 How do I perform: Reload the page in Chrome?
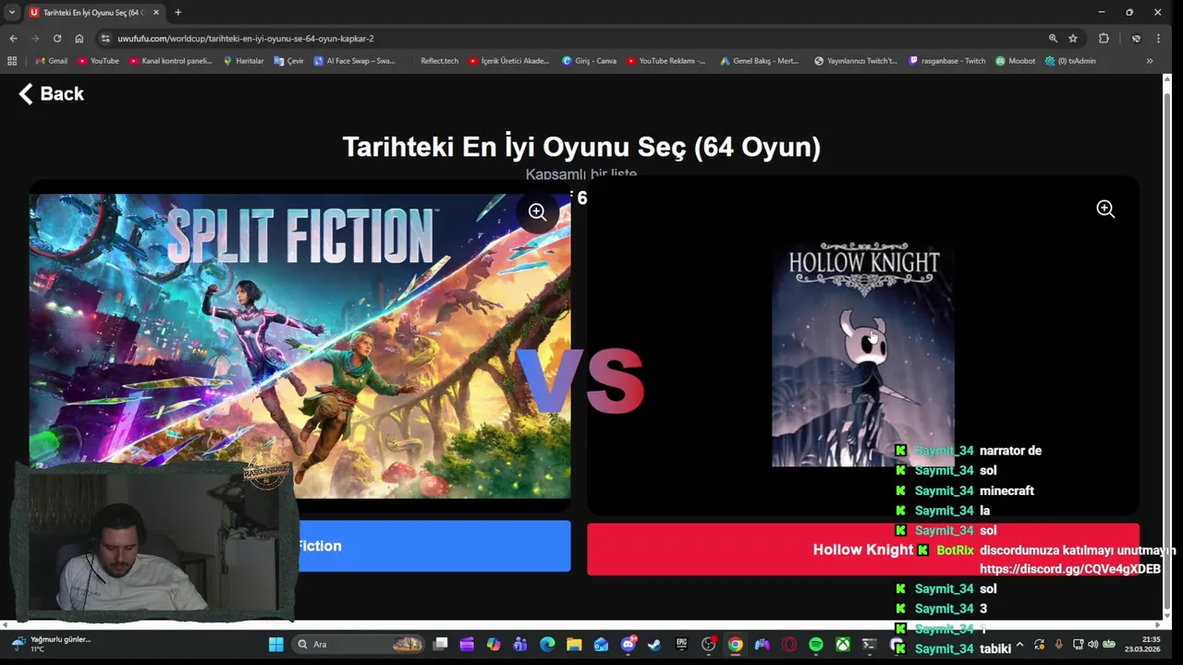point(57,38)
